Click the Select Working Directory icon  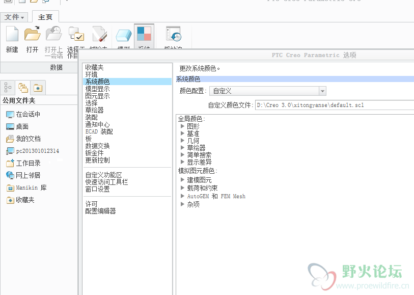pos(76,34)
